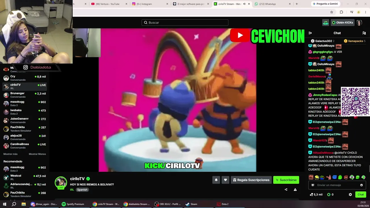
Task: Open a new browser tab
Action: click(x=297, y=4)
